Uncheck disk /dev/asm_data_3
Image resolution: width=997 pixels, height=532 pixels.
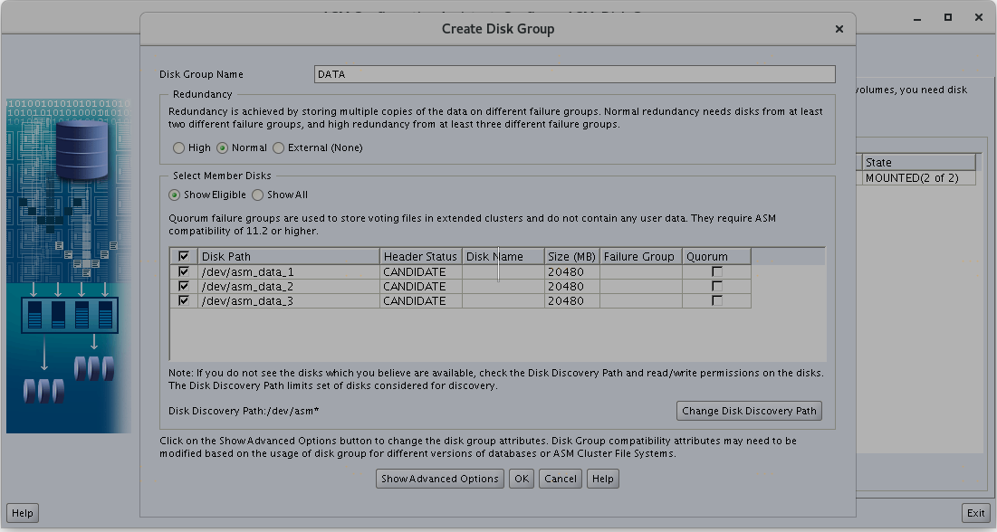[x=184, y=300]
